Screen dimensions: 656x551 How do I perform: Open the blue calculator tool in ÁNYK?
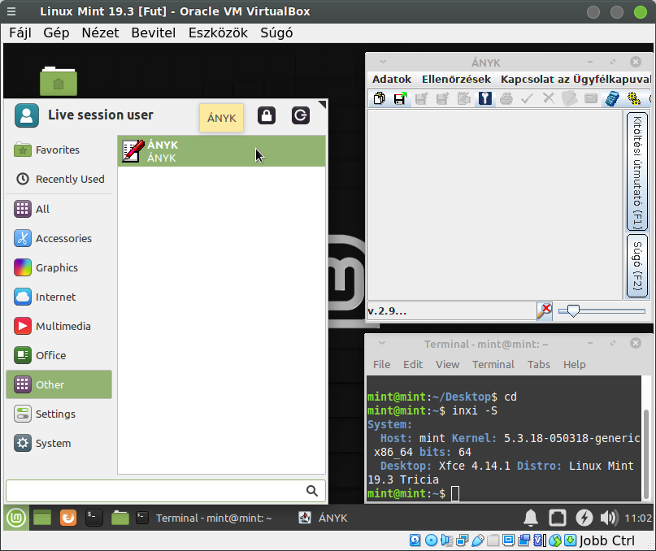[x=612, y=98]
